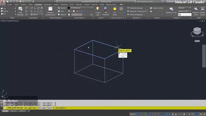Select the Top view
The width and height of the screenshot is (206, 116).
(3, 8)
